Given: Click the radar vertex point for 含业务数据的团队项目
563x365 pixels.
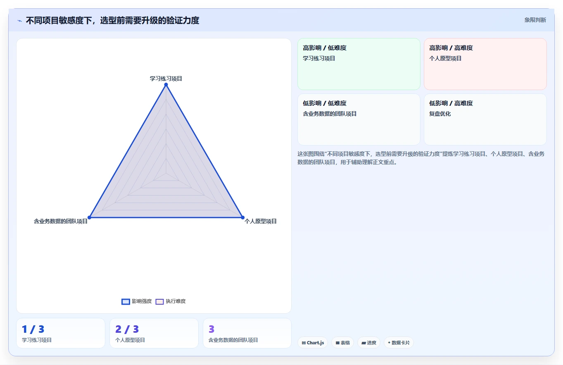Looking at the screenshot, I should pyautogui.click(x=89, y=217).
